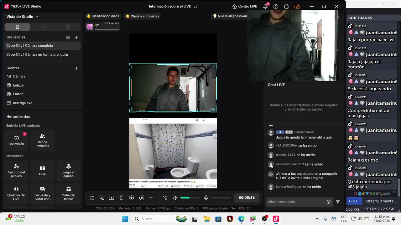Open the media and music playlist icon
The image size is (401, 225).
tap(102, 198)
